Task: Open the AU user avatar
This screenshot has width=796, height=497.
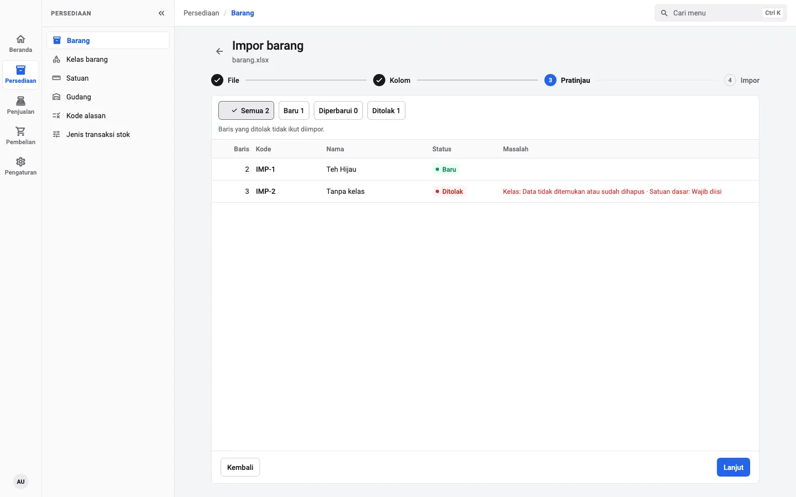Action: (20, 482)
